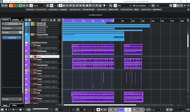Expand the Equalizers inspector section

(x=3, y=28)
